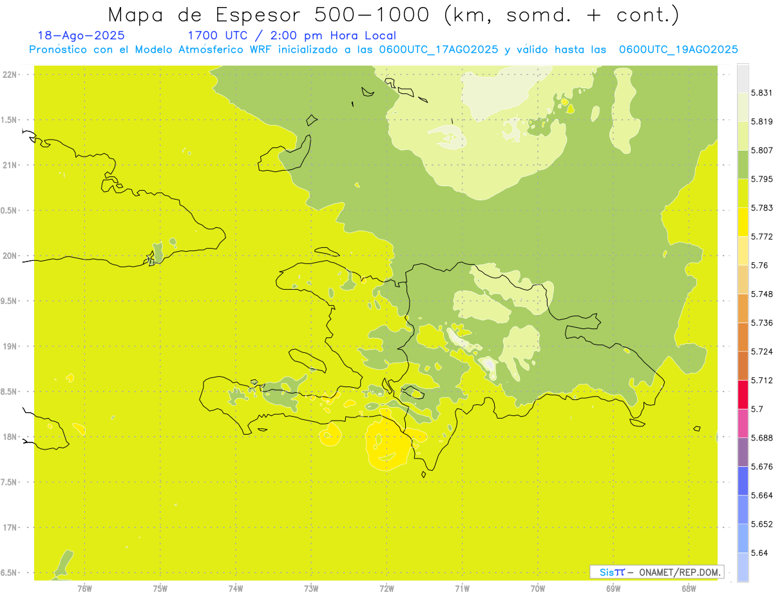Click the 76W longitude label
The image size is (773, 597).
84,588
